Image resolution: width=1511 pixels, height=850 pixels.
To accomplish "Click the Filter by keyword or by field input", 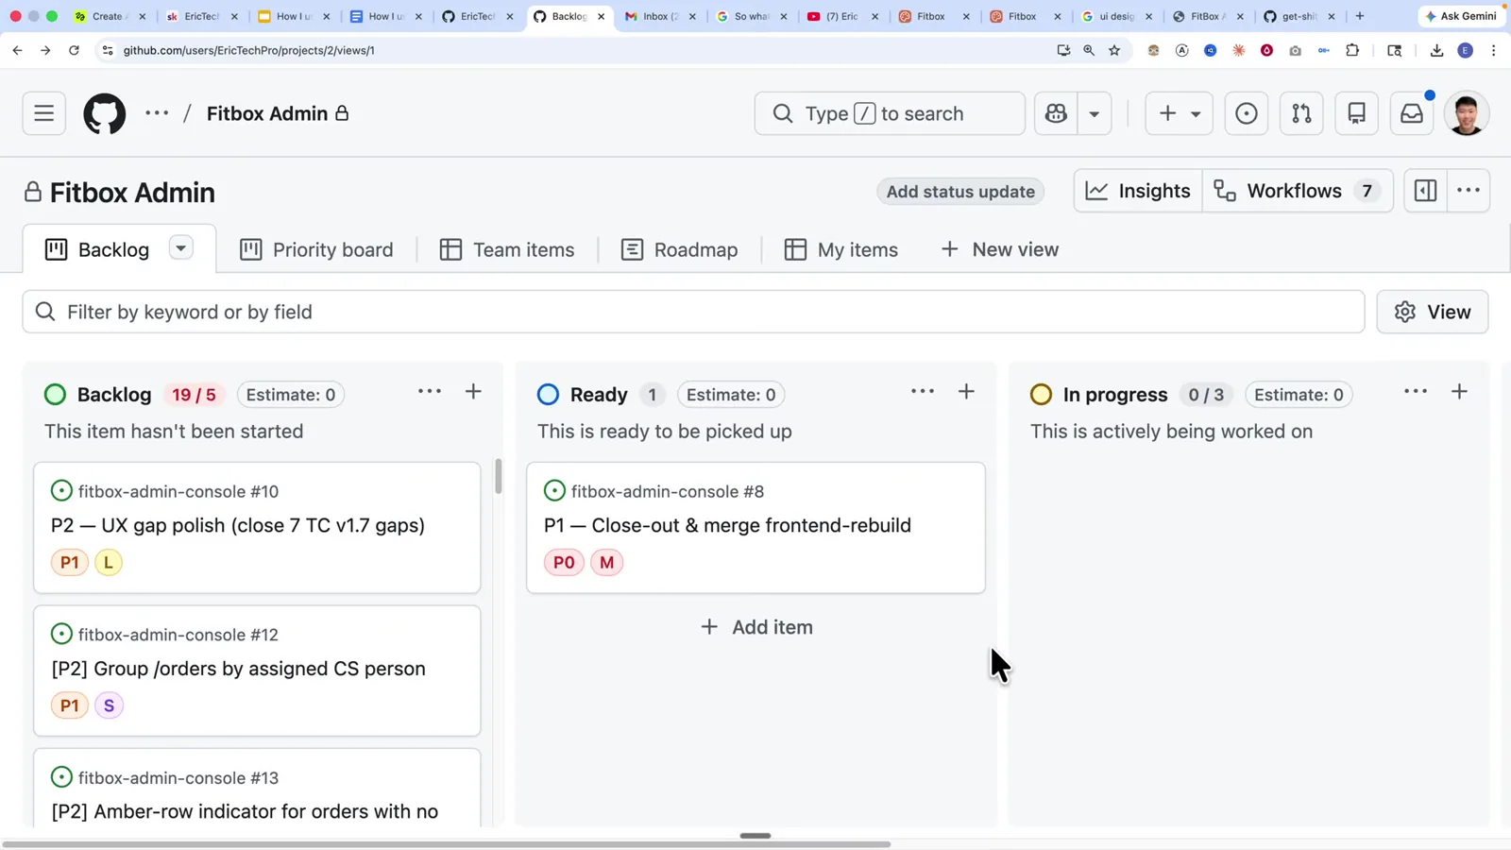I will point(693,312).
